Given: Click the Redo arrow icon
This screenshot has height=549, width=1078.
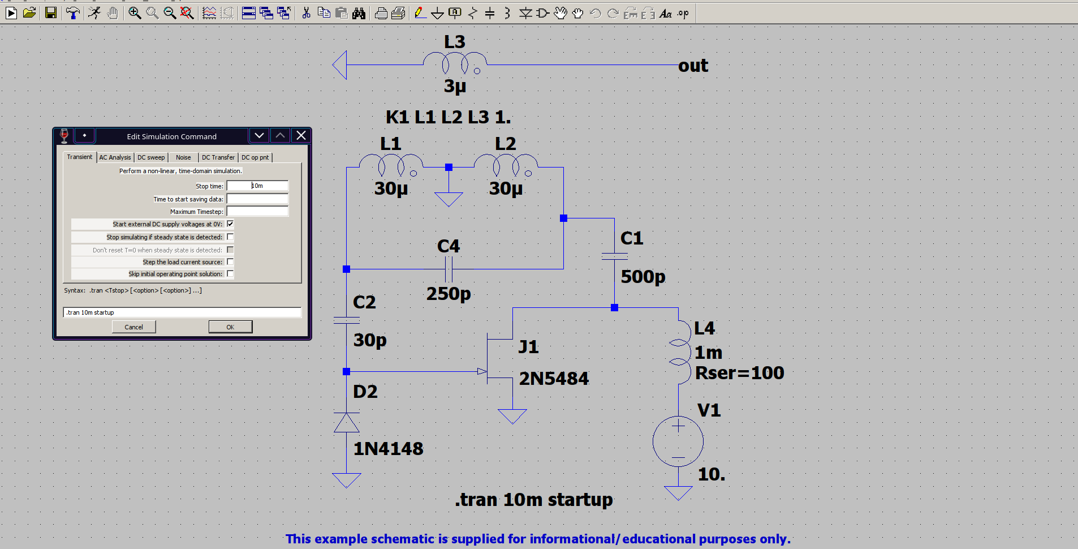Looking at the screenshot, I should tap(613, 13).
